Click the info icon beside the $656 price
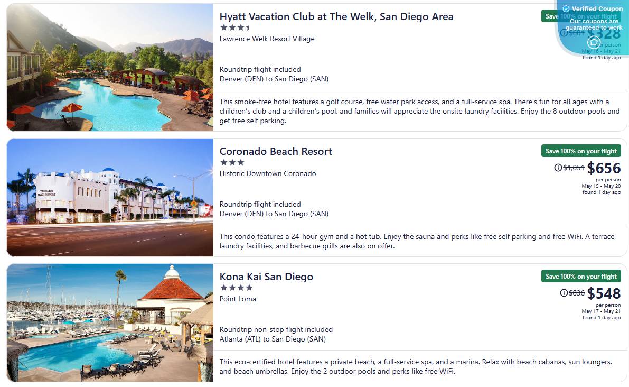Screen dimensions: 629x387 (558, 168)
